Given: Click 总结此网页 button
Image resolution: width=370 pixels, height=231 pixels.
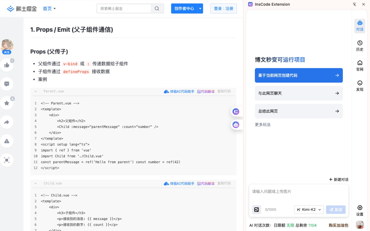Looking at the screenshot, I should (299, 111).
